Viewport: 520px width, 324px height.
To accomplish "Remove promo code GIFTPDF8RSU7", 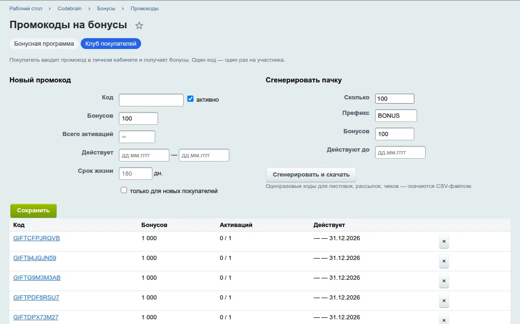I will tap(444, 301).
